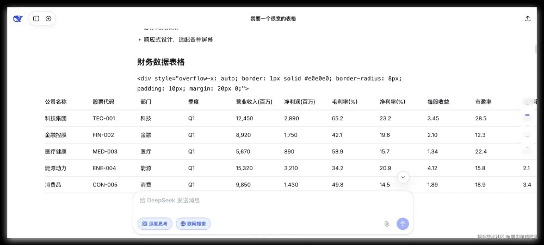The width and height of the screenshot is (544, 245).
Task: Click the DeepSeek whale logo
Action: coord(18,18)
